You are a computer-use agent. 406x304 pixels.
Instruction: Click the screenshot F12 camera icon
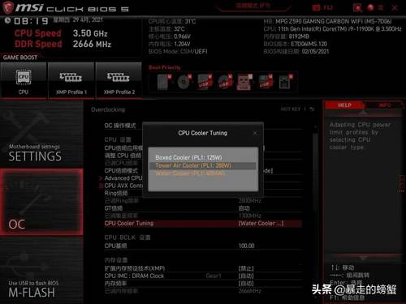tap(316, 7)
